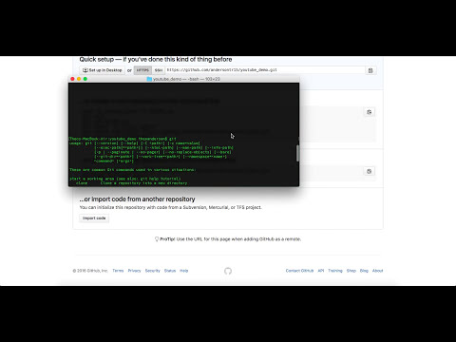Copy the repository URL with the clipboard icon
This screenshot has width=456, height=342.
pos(370,70)
